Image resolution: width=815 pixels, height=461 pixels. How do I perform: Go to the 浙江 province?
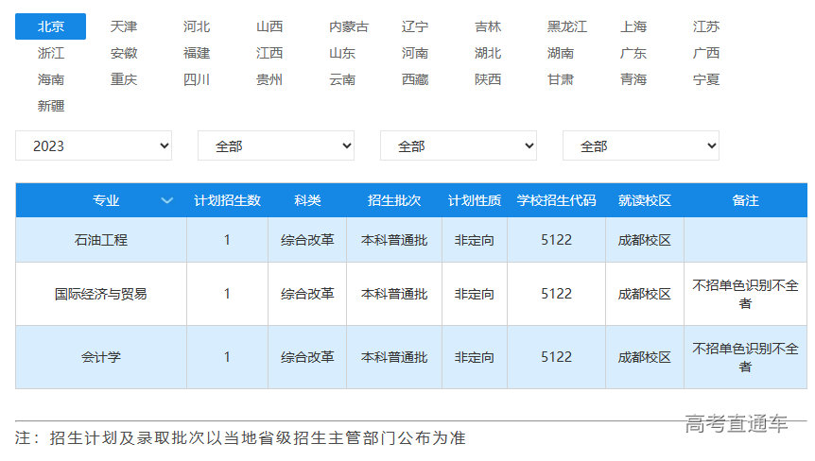pos(51,53)
